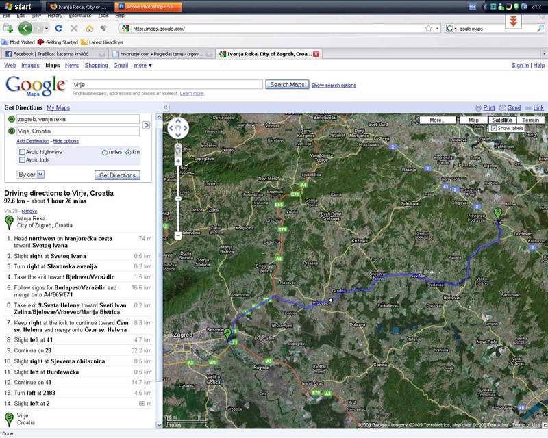This screenshot has width=548, height=438.
Task: Switch to the Terrain map view
Action: [532, 120]
